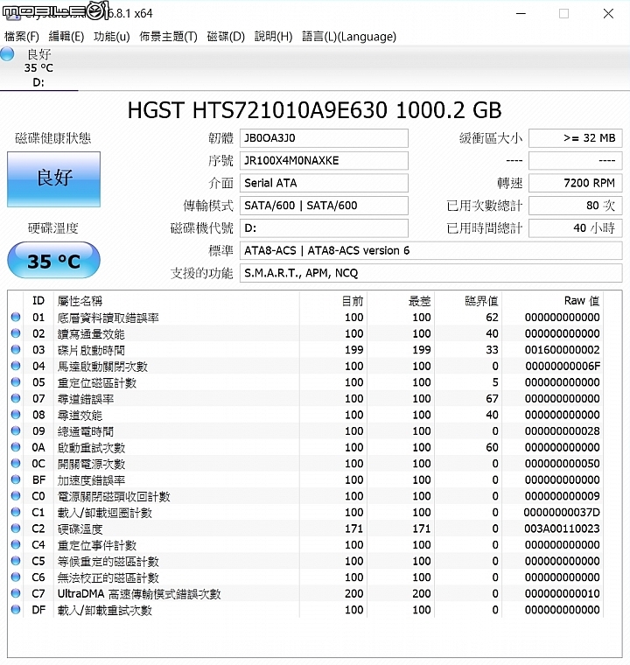Click the buffer size field >= 32 MB
The width and height of the screenshot is (630, 665).
pos(575,138)
